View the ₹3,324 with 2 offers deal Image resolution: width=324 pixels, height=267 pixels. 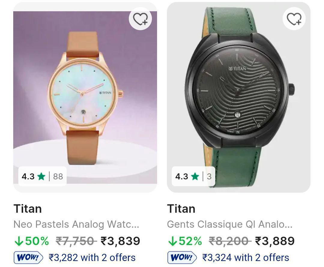pyautogui.click(x=246, y=258)
